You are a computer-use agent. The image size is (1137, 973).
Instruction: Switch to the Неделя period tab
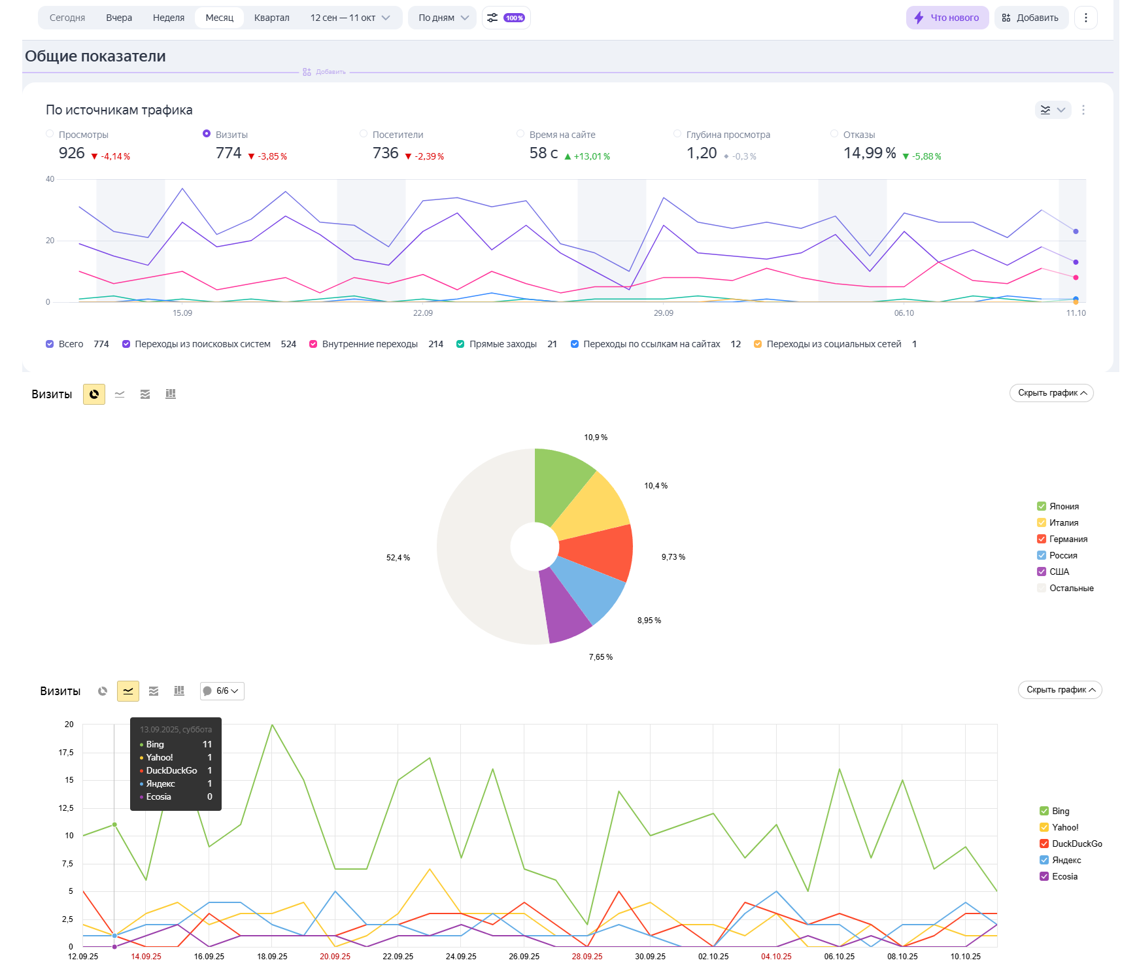pos(169,18)
